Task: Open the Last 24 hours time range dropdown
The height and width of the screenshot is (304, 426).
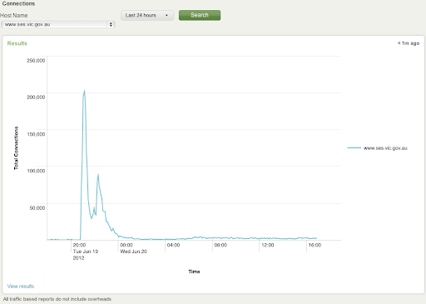Action: coord(147,15)
